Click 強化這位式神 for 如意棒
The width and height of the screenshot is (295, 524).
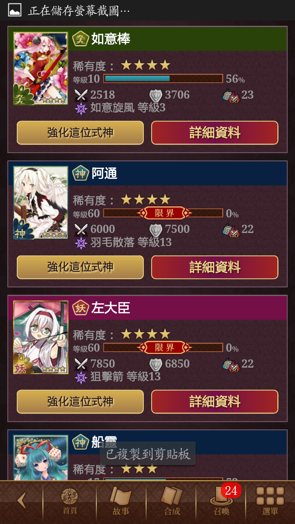80,133
